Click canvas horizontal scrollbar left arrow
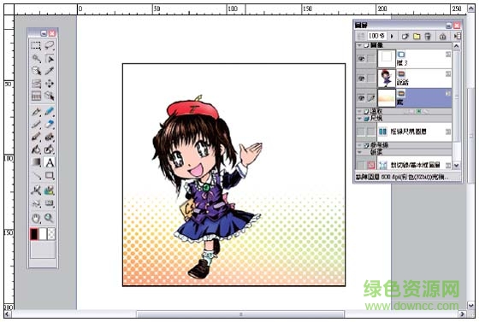 coord(8,313)
